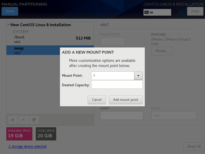
Task: Collapse the New CentOS Linux 8 Installation tree
Action: (8, 25)
